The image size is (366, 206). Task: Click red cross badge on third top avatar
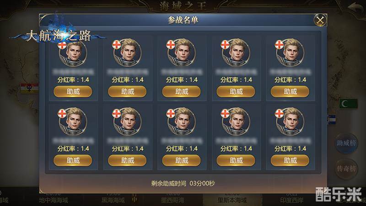(171, 45)
